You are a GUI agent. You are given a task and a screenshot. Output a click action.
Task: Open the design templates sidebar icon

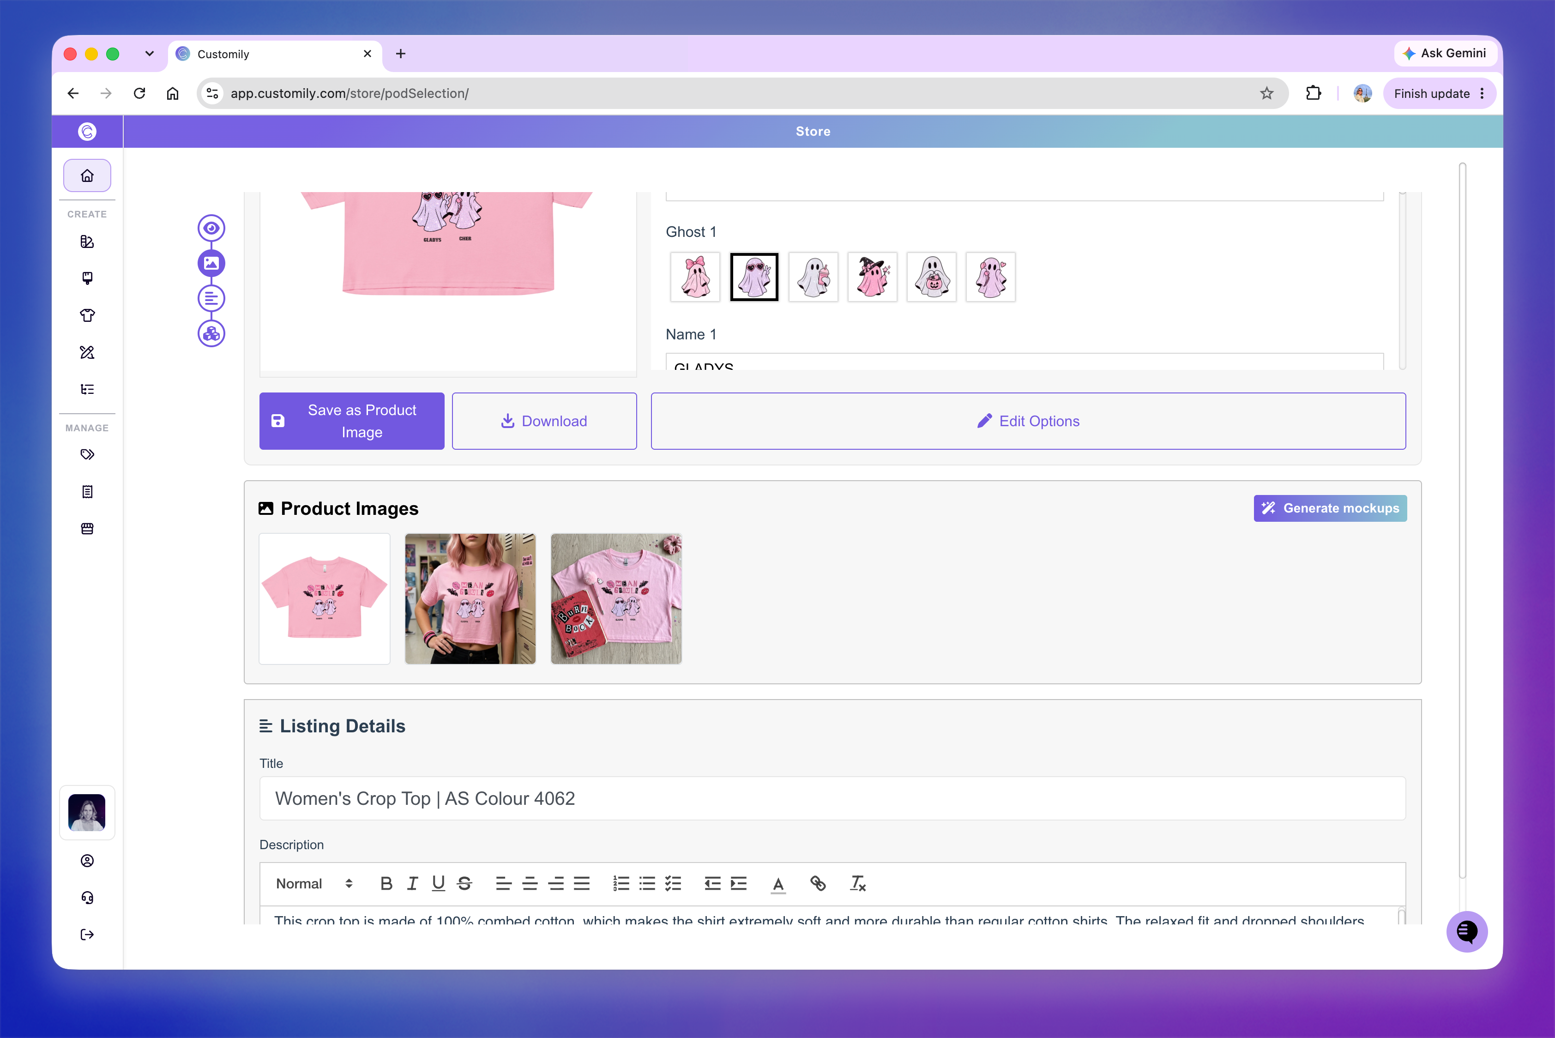pos(87,241)
